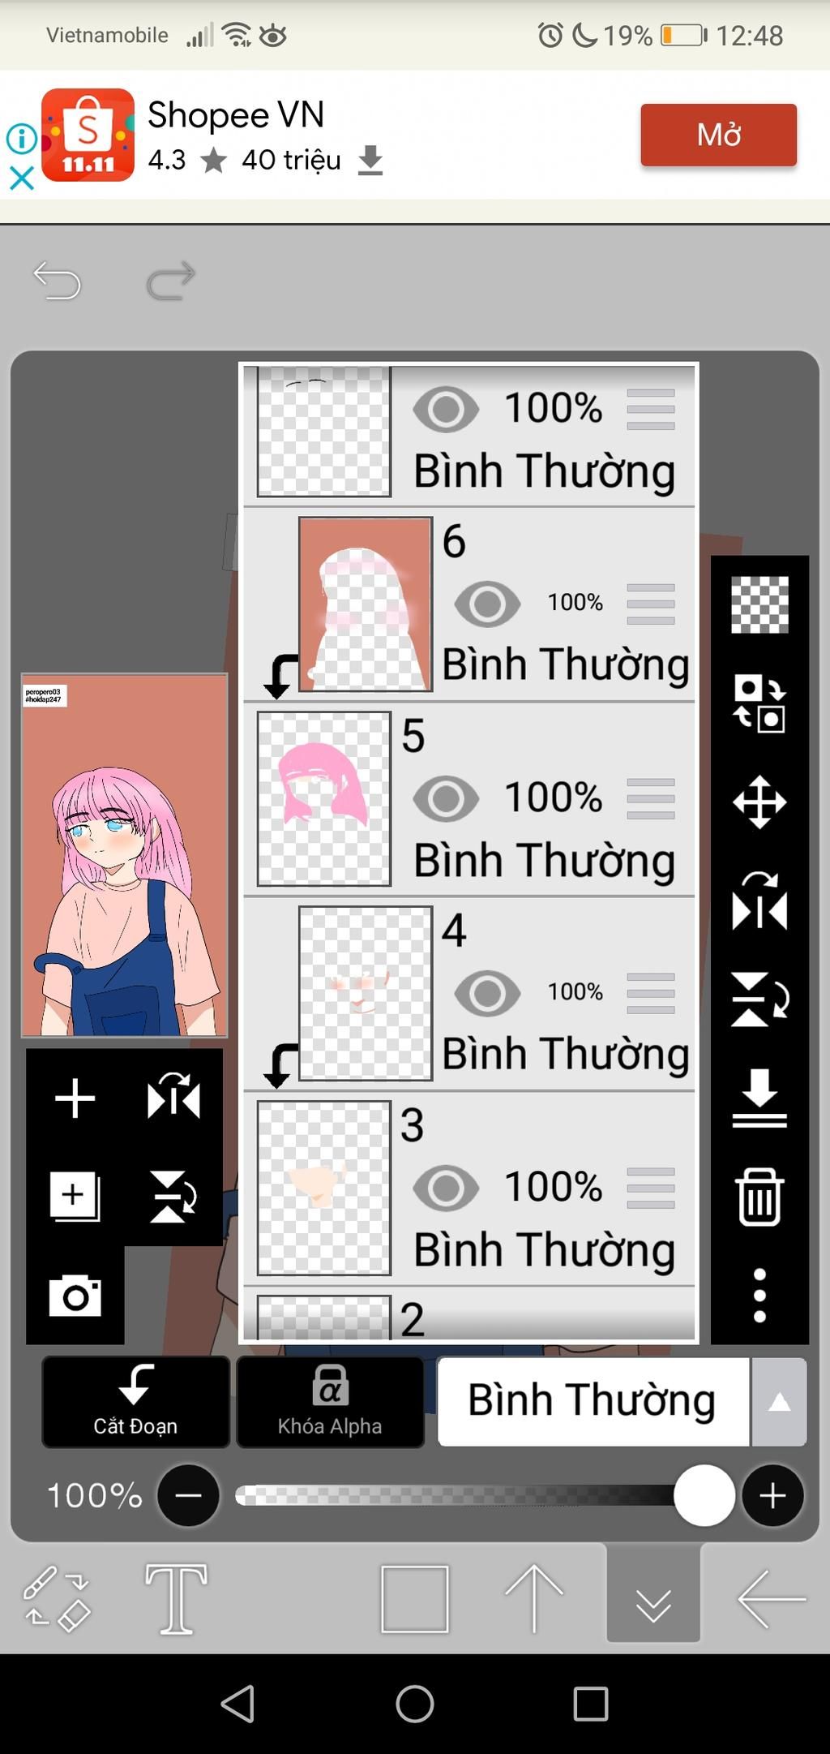Tap the camera icon to import photo
The image size is (830, 1754).
pos(75,1295)
